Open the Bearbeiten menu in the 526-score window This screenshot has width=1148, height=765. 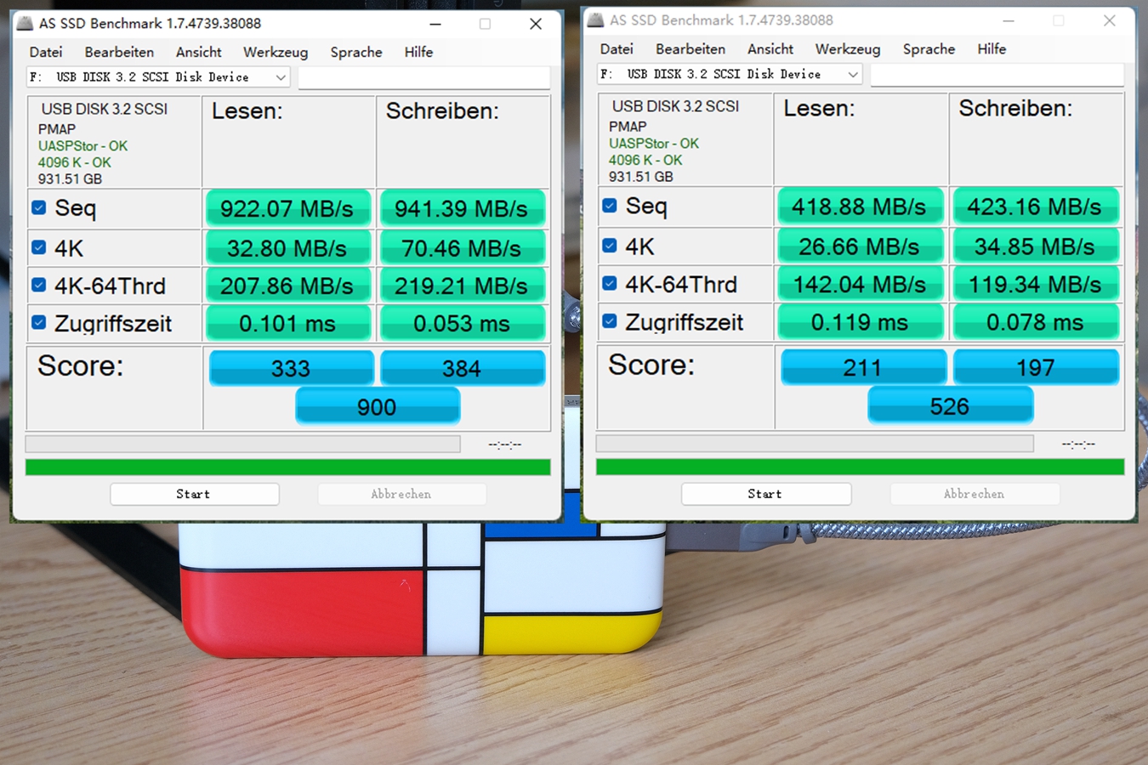click(691, 48)
